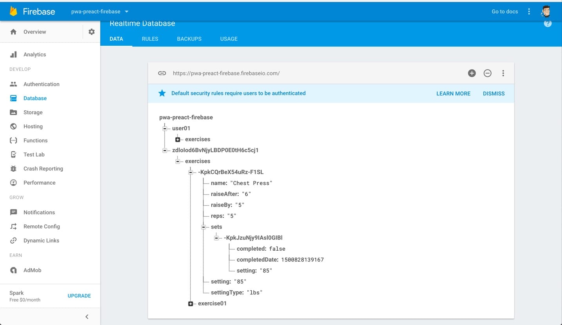Click the completed value false
Image resolution: width=562 pixels, height=325 pixels.
[x=277, y=249]
